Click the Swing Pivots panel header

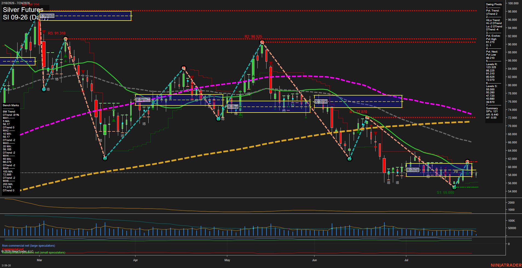pyautogui.click(x=494, y=4)
